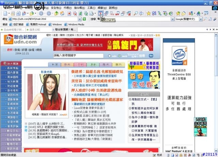Click the 請輸入搜尋關鍵字 search field
The width and height of the screenshot is (218, 157).
click(x=78, y=56)
